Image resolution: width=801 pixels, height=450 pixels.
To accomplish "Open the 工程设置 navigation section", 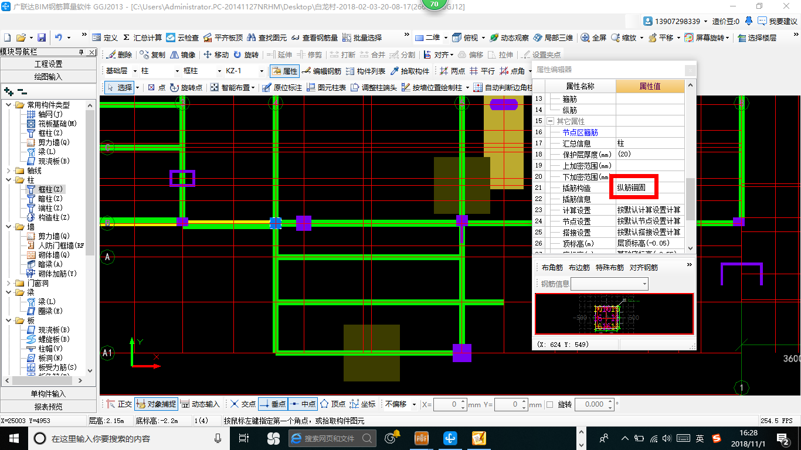I will pyautogui.click(x=49, y=64).
